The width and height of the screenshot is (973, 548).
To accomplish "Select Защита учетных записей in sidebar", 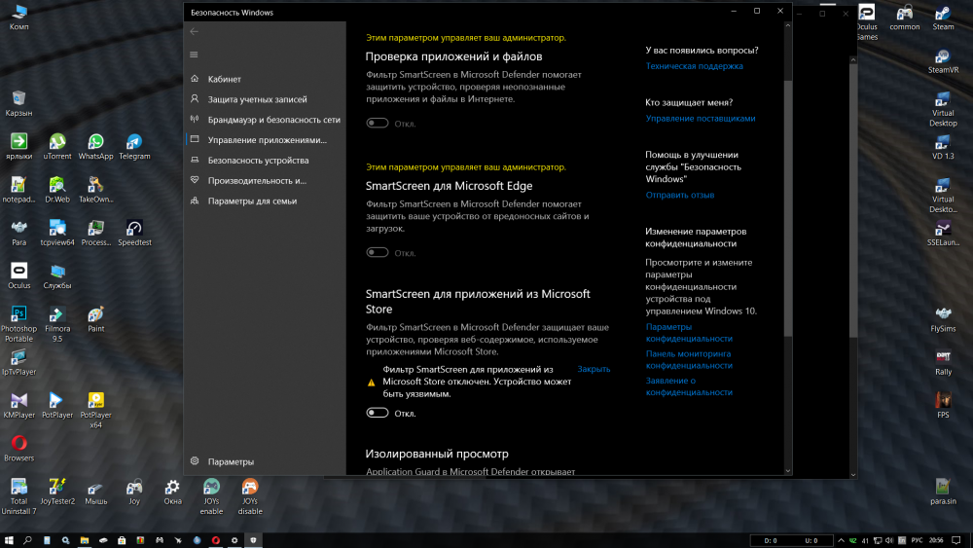I will pyautogui.click(x=265, y=99).
